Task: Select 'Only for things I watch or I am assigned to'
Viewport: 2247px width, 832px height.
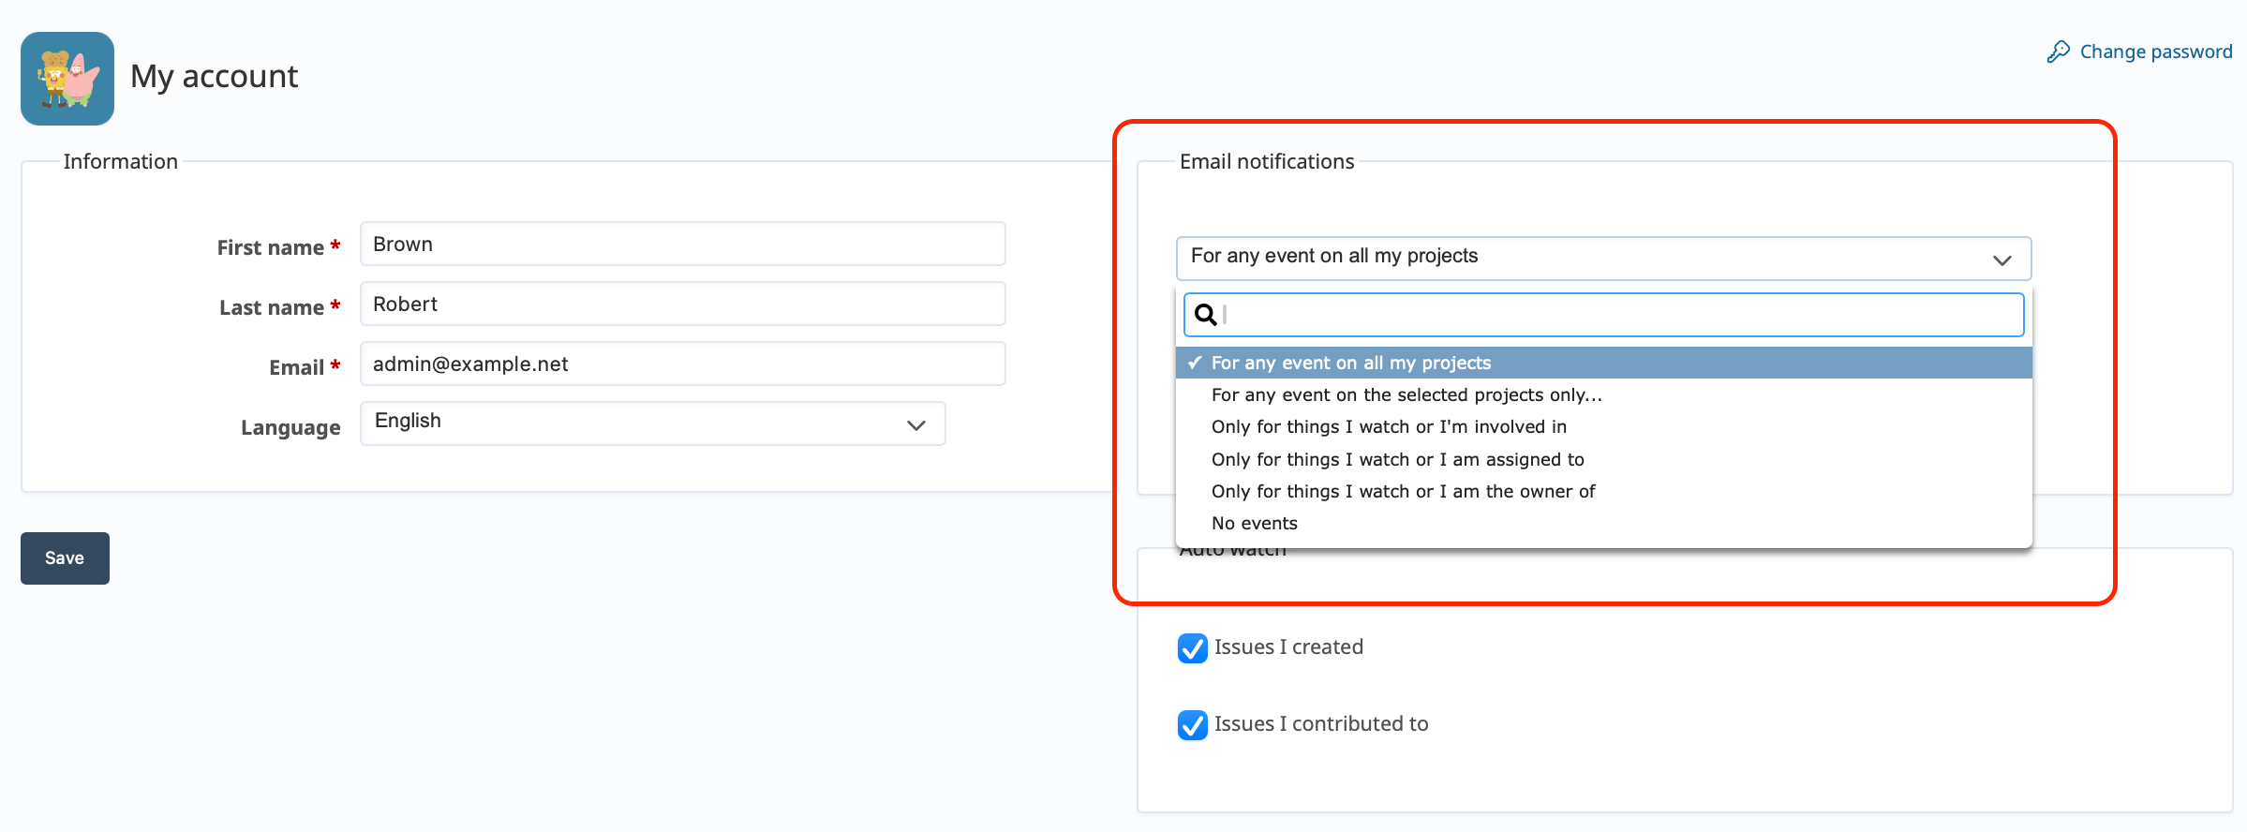Action: click(1603, 459)
